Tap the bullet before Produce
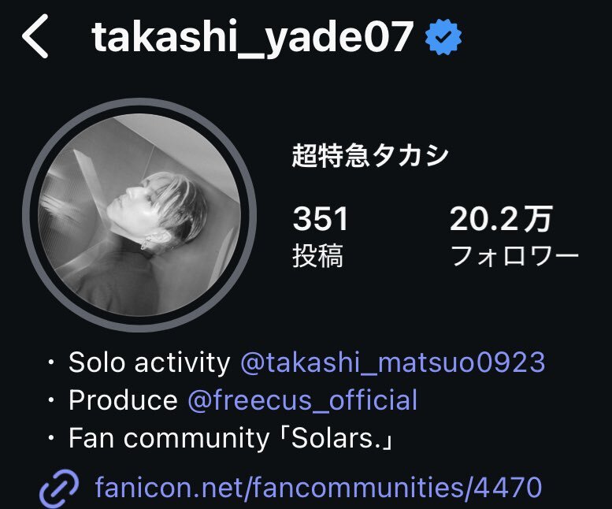This screenshot has height=509, width=612. (x=50, y=400)
